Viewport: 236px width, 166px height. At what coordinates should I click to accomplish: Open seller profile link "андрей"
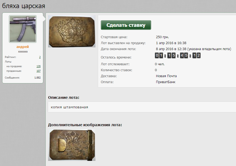point(23,47)
